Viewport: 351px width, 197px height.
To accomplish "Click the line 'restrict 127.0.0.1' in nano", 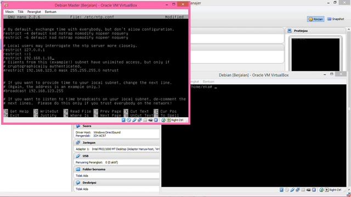I will point(24,50).
